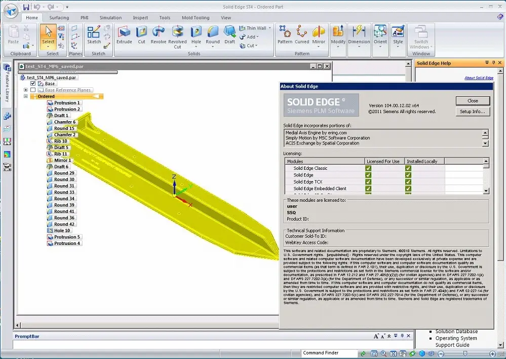Select Rib 10 feature in tree
Screen dimensions: 506x359
pos(57,141)
